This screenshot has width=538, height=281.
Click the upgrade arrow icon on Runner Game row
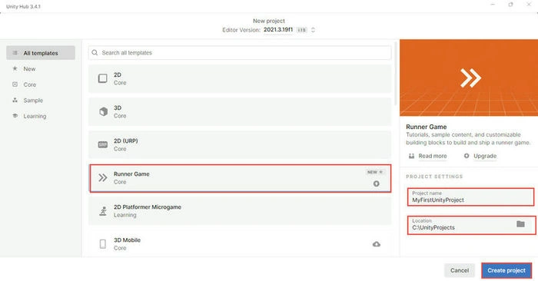[377, 183]
